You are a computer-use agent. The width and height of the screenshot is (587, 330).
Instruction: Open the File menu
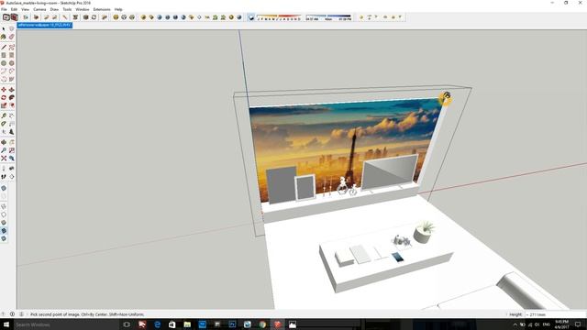[4, 9]
